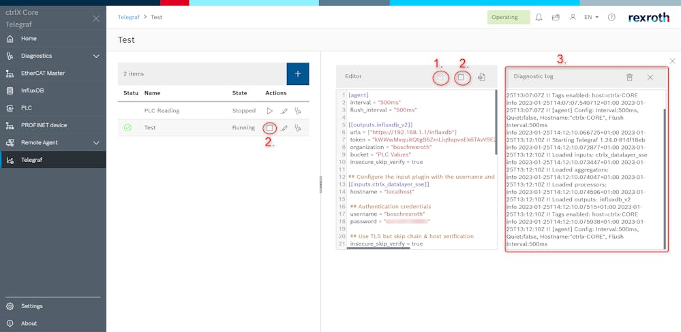Edit the Test configuration pencil icon

[284, 128]
